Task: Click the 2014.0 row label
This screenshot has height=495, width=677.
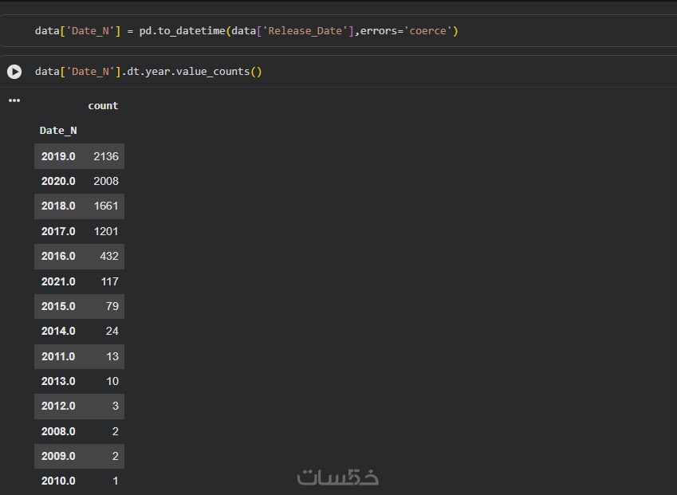Action: click(x=58, y=331)
